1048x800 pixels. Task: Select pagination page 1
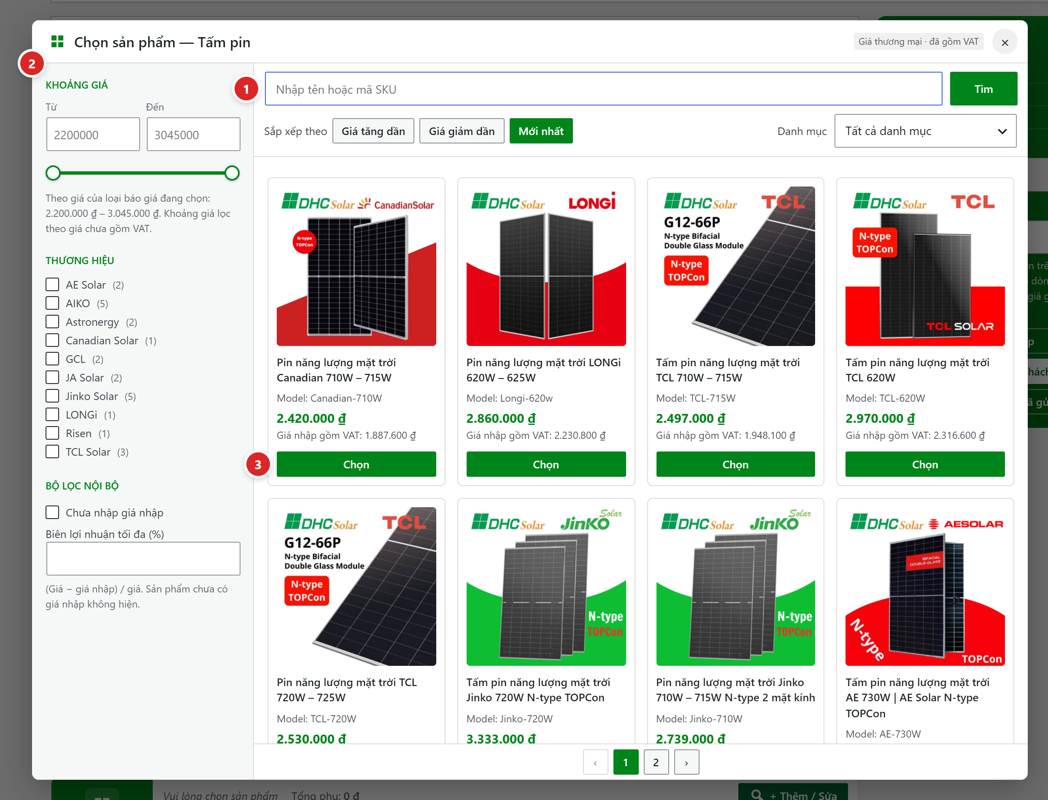click(626, 762)
